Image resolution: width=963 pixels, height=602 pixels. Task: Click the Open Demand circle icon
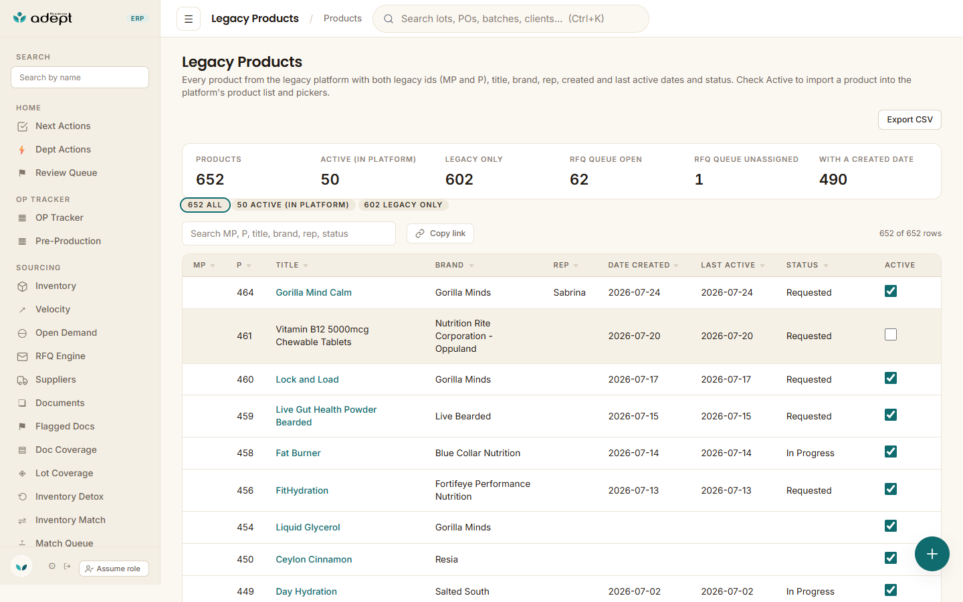[x=22, y=333]
